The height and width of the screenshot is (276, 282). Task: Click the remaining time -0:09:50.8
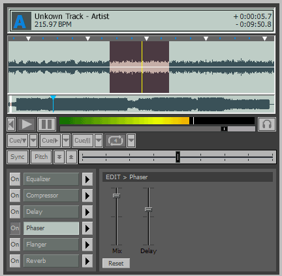coord(253,24)
